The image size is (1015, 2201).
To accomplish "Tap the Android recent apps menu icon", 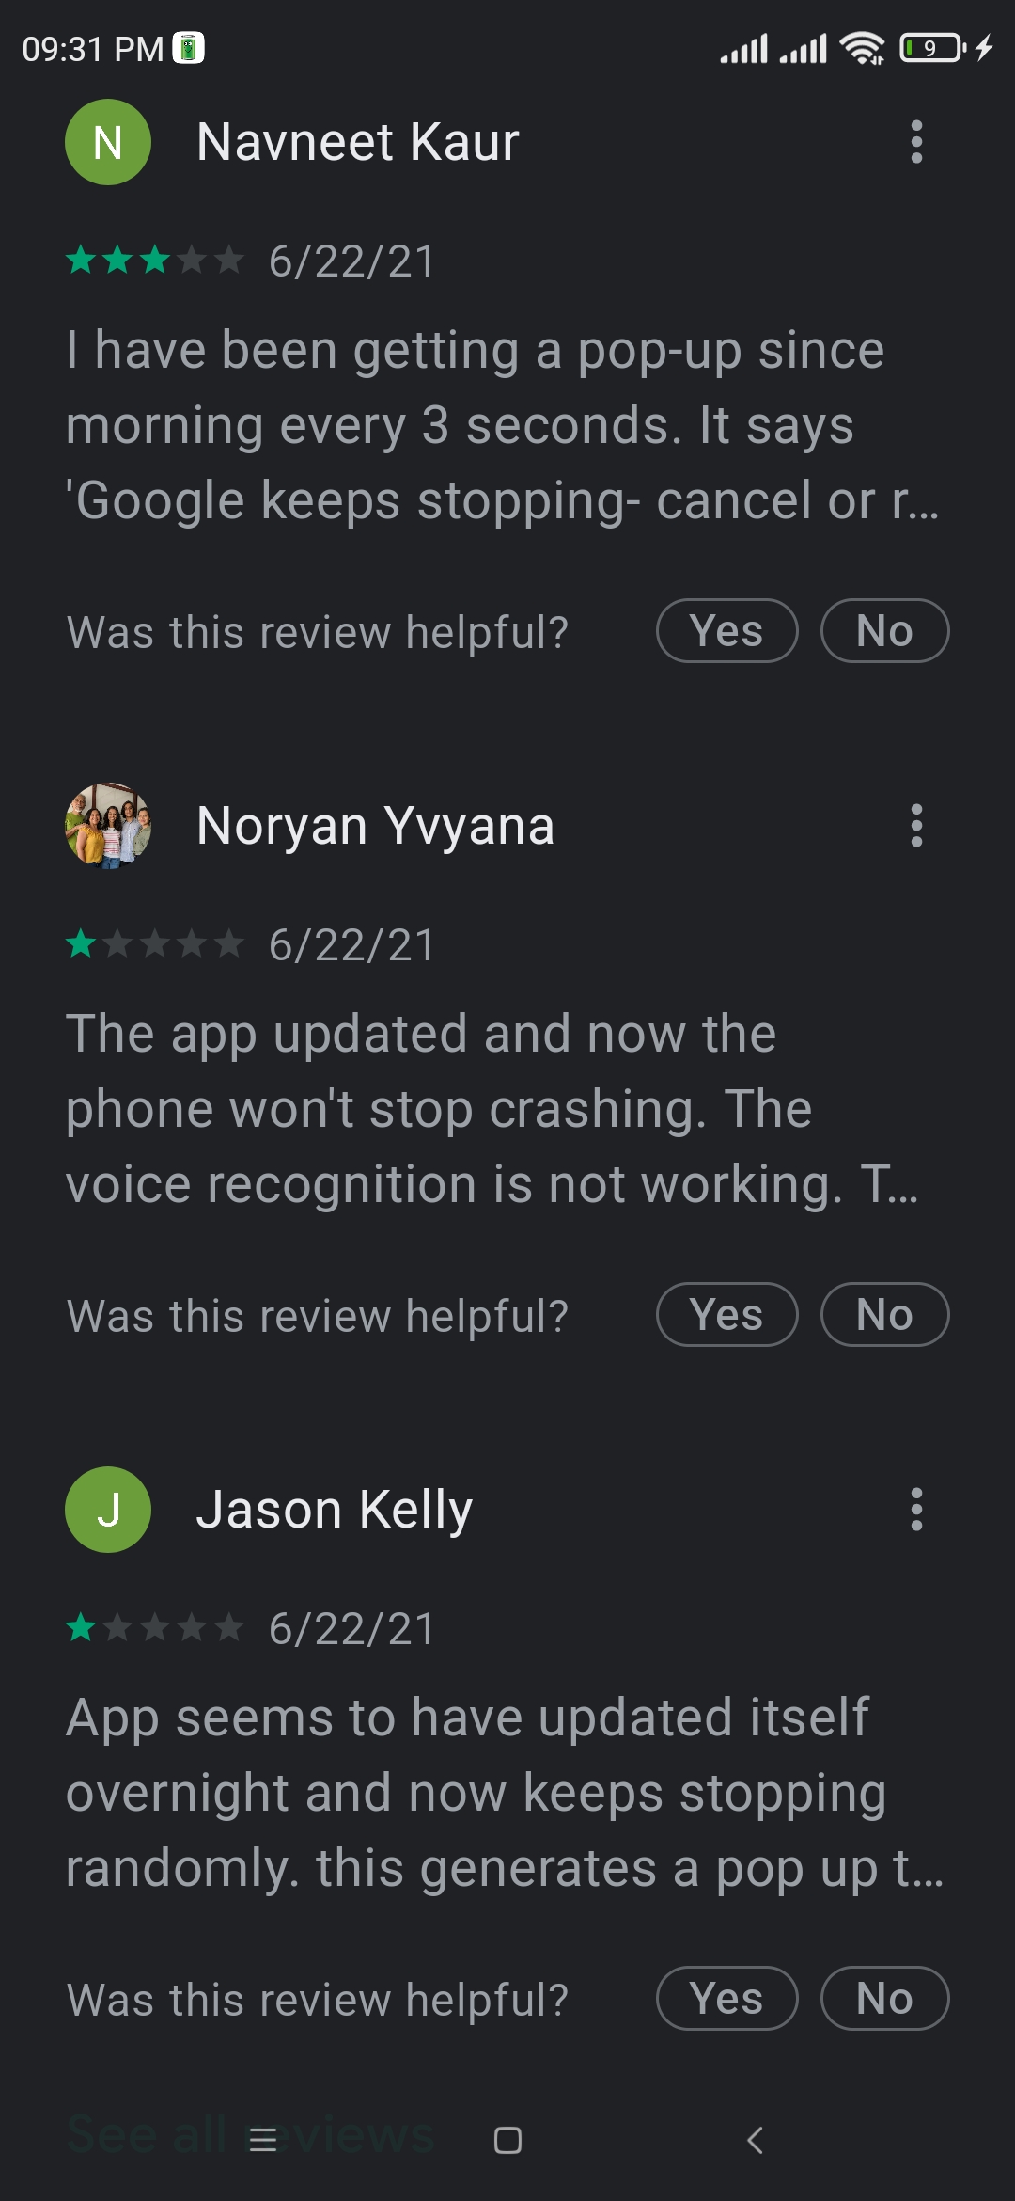I will (x=263, y=2141).
